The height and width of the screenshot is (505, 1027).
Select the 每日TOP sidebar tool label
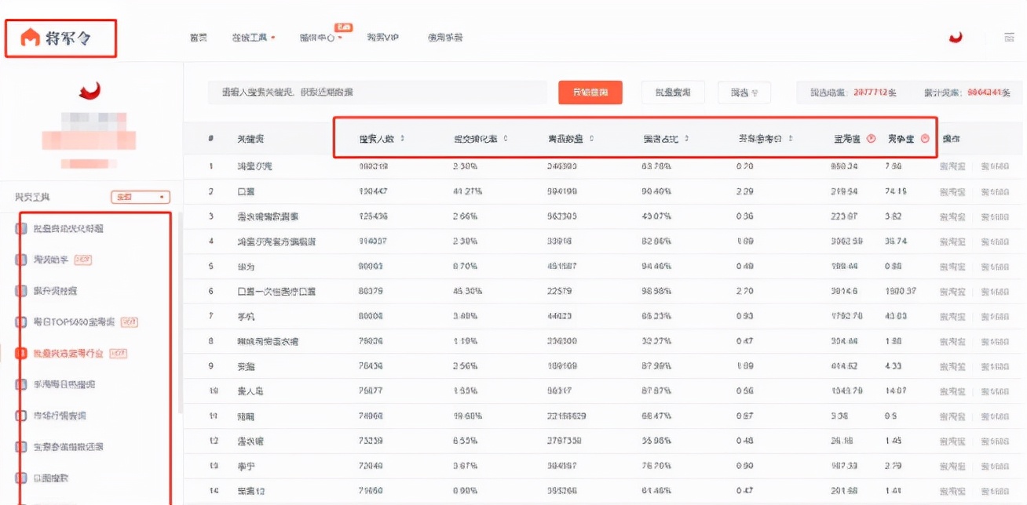point(75,322)
